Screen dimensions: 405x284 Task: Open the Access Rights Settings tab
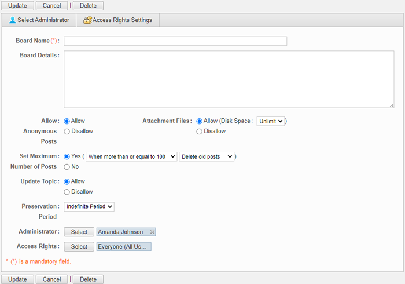[118, 20]
